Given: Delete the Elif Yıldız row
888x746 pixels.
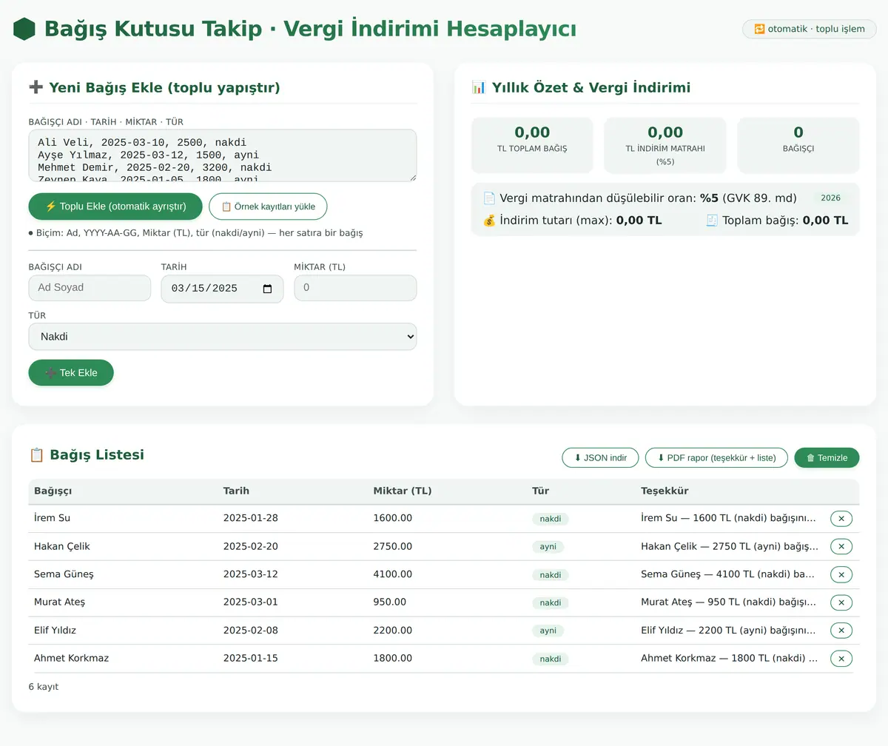Looking at the screenshot, I should click(841, 631).
